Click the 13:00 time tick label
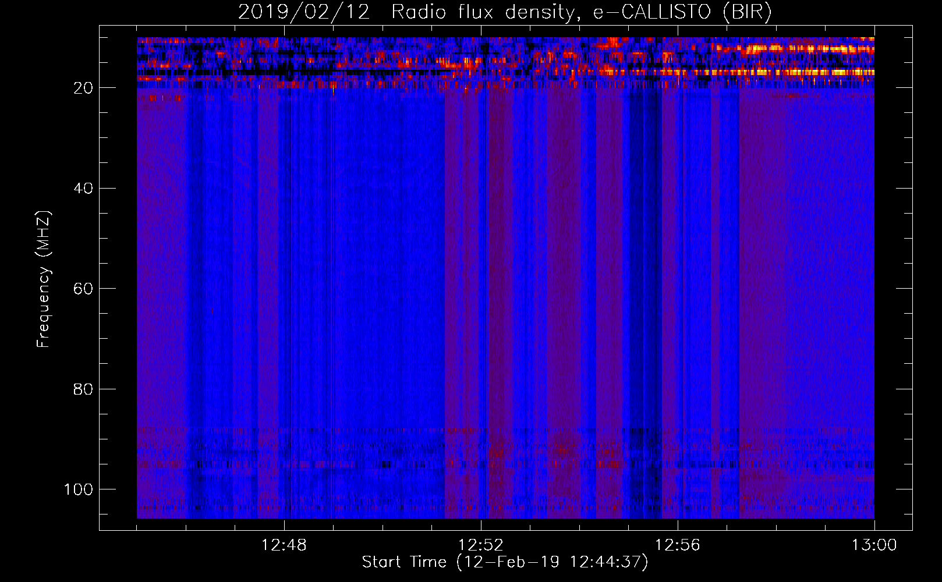The height and width of the screenshot is (582, 942). click(x=874, y=545)
